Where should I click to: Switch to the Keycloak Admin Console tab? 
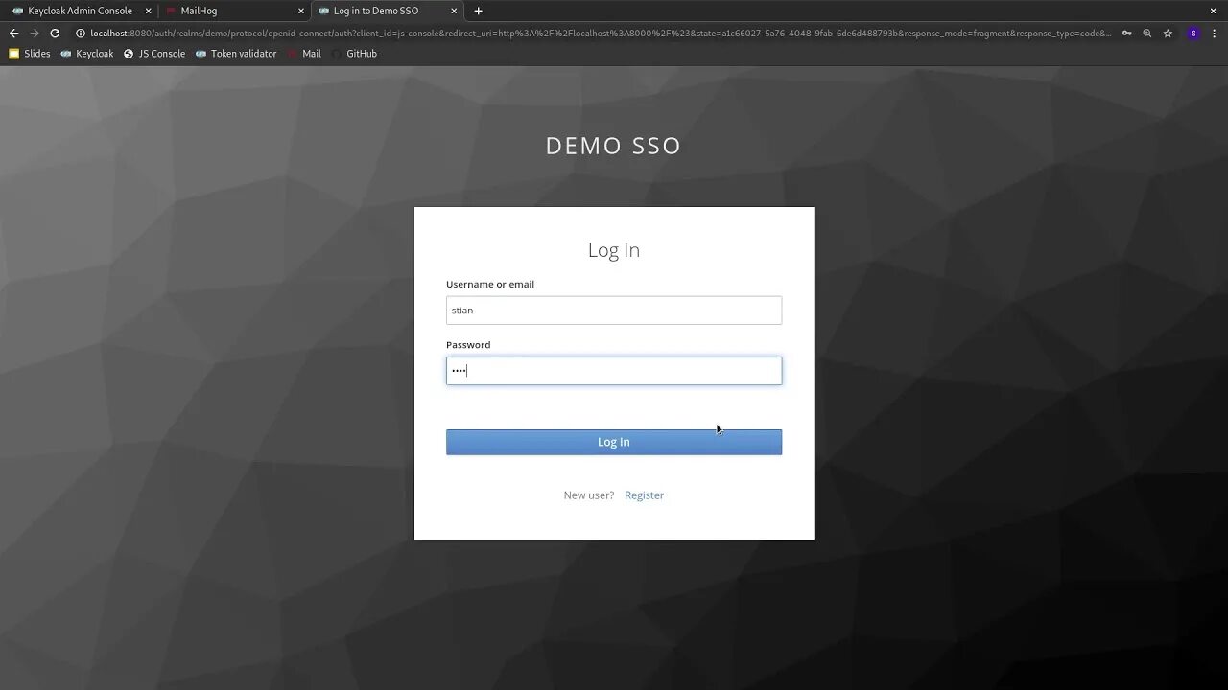(x=79, y=11)
